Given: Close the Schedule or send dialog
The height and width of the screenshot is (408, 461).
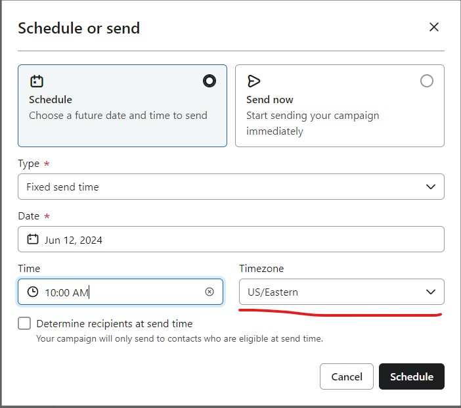Looking at the screenshot, I should click(433, 27).
